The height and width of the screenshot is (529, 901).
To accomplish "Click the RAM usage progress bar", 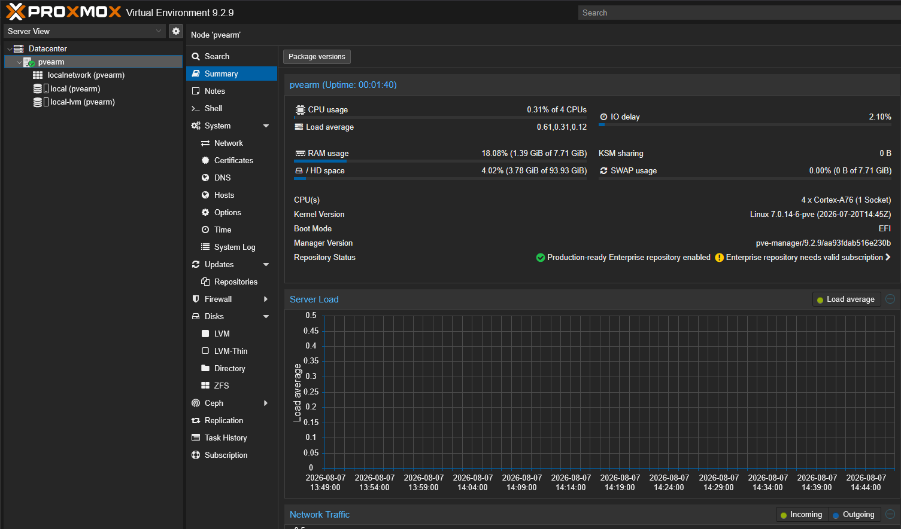I will point(441,161).
